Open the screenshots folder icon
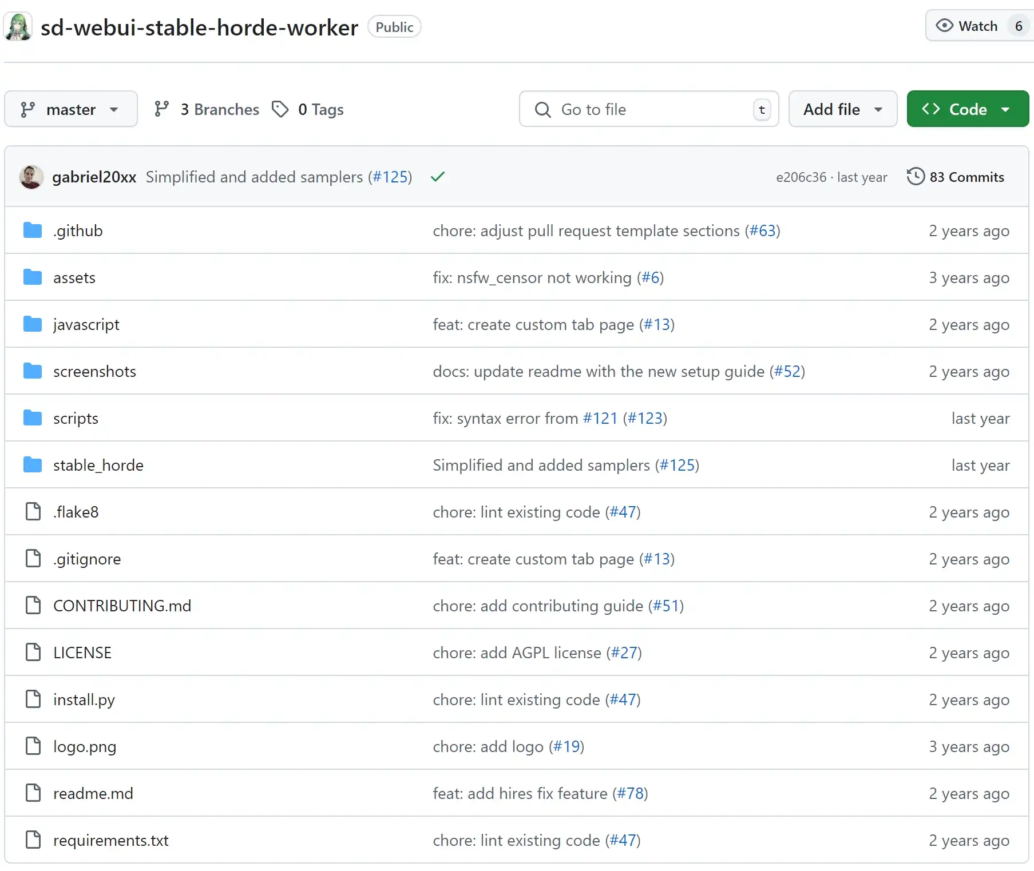 [x=33, y=371]
